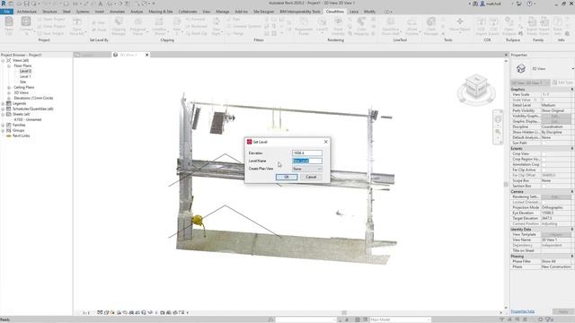
Task: Switch to the Leica ribbon tab
Action: point(354,12)
